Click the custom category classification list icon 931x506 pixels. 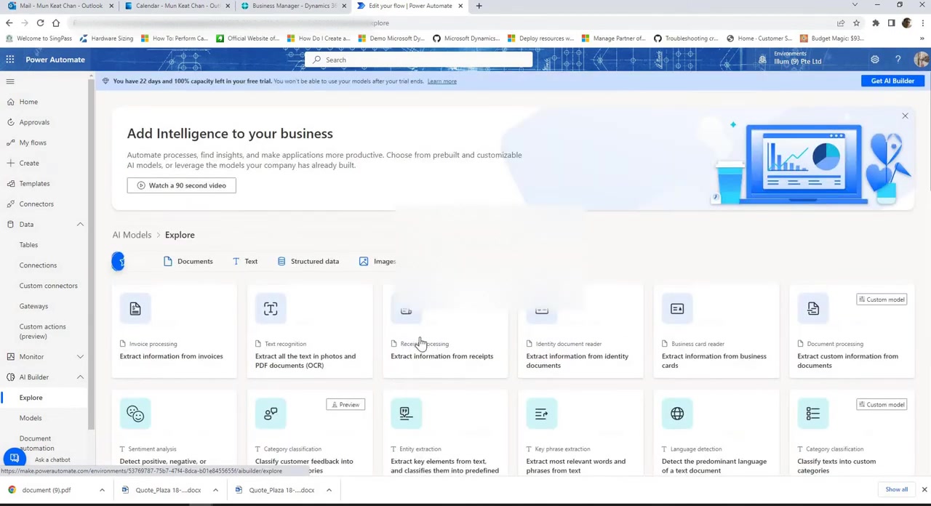point(813,414)
